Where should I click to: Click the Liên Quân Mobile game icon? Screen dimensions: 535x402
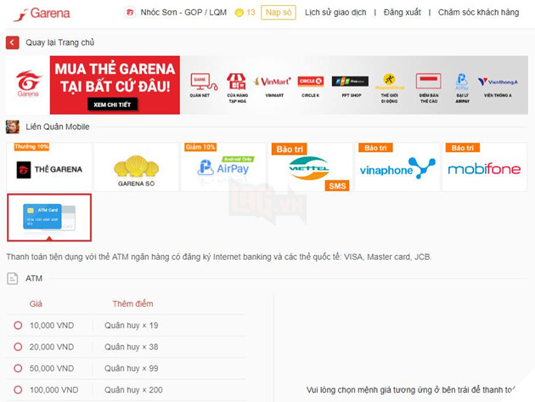[13, 127]
